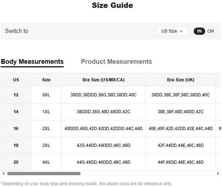Open the Product Measurements tab
The width and height of the screenshot is (222, 187).
pyautogui.click(x=116, y=61)
